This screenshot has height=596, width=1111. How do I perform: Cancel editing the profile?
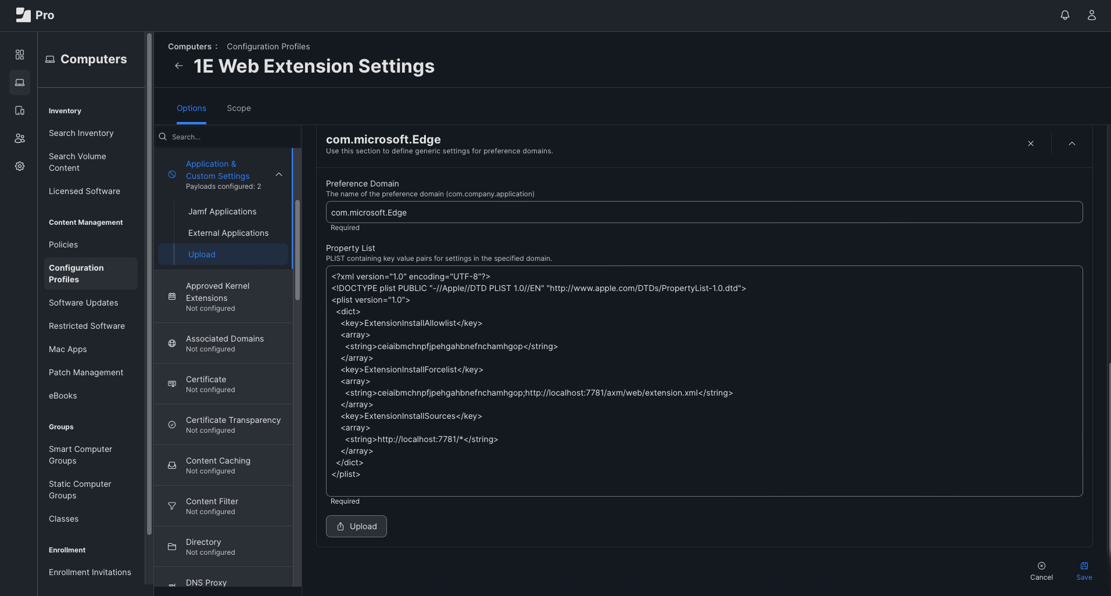[1041, 570]
